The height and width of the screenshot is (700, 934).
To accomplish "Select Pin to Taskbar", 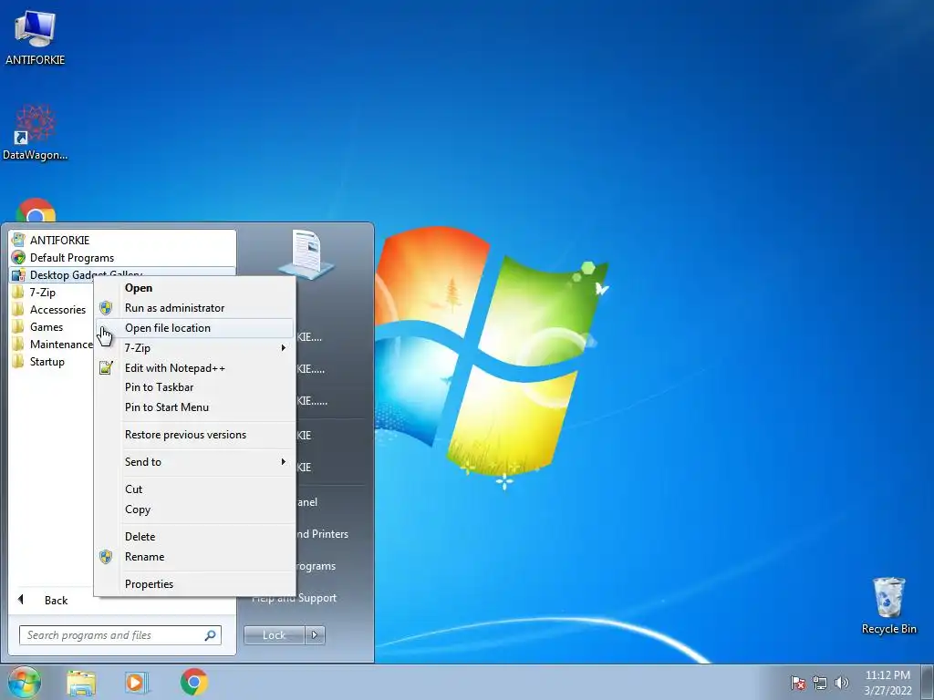I will tap(194, 386).
